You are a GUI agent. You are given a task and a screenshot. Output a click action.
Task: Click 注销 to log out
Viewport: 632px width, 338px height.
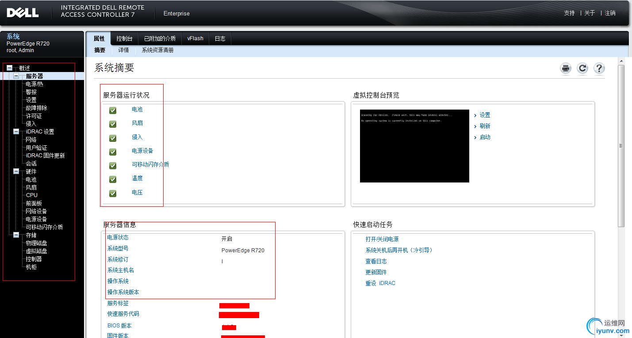point(610,13)
